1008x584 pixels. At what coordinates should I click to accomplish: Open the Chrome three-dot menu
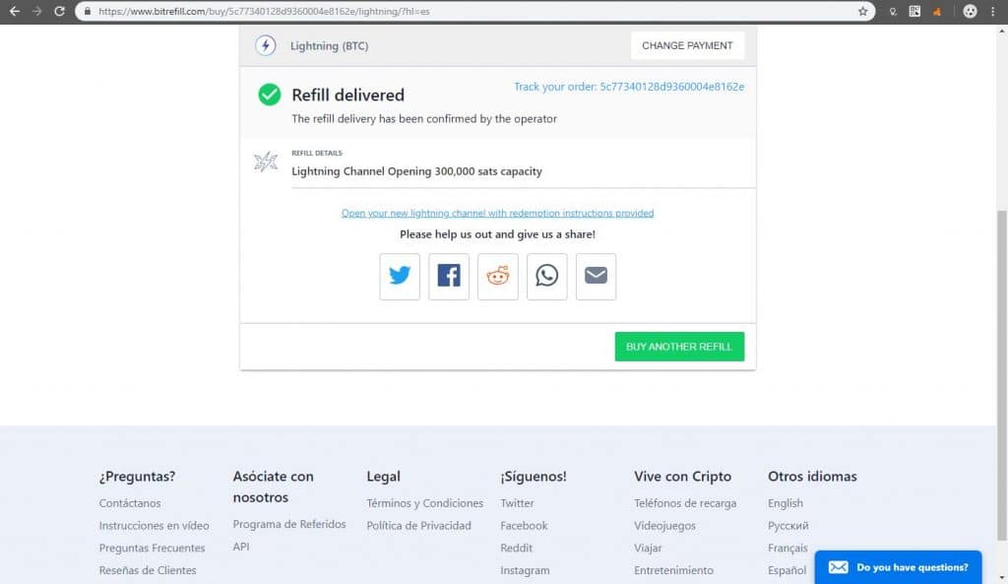tap(992, 11)
